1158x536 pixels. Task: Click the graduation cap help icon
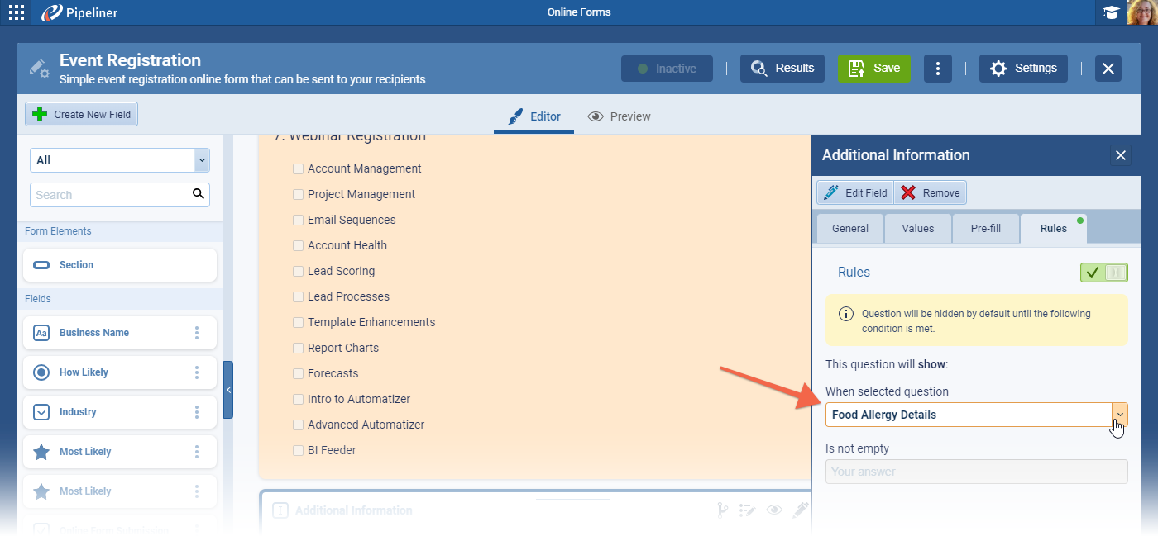(x=1112, y=12)
